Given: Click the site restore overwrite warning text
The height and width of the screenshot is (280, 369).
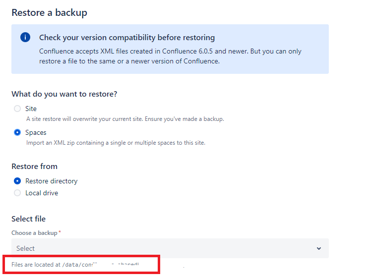Looking at the screenshot, I should pyautogui.click(x=125, y=119).
